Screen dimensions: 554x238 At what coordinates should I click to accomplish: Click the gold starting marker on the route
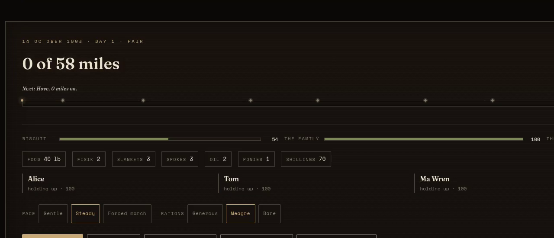point(22,100)
